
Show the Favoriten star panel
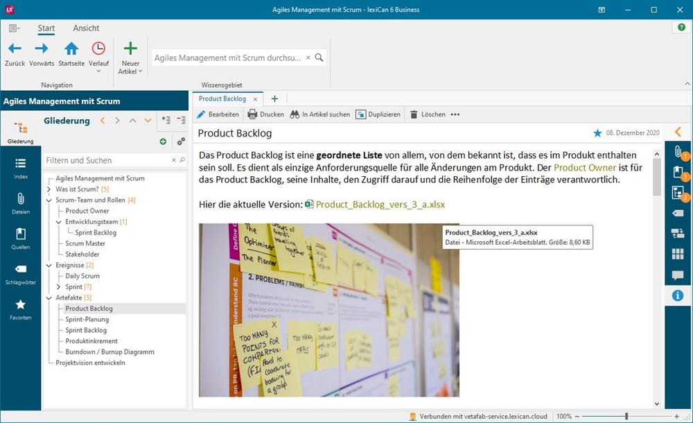click(x=21, y=309)
